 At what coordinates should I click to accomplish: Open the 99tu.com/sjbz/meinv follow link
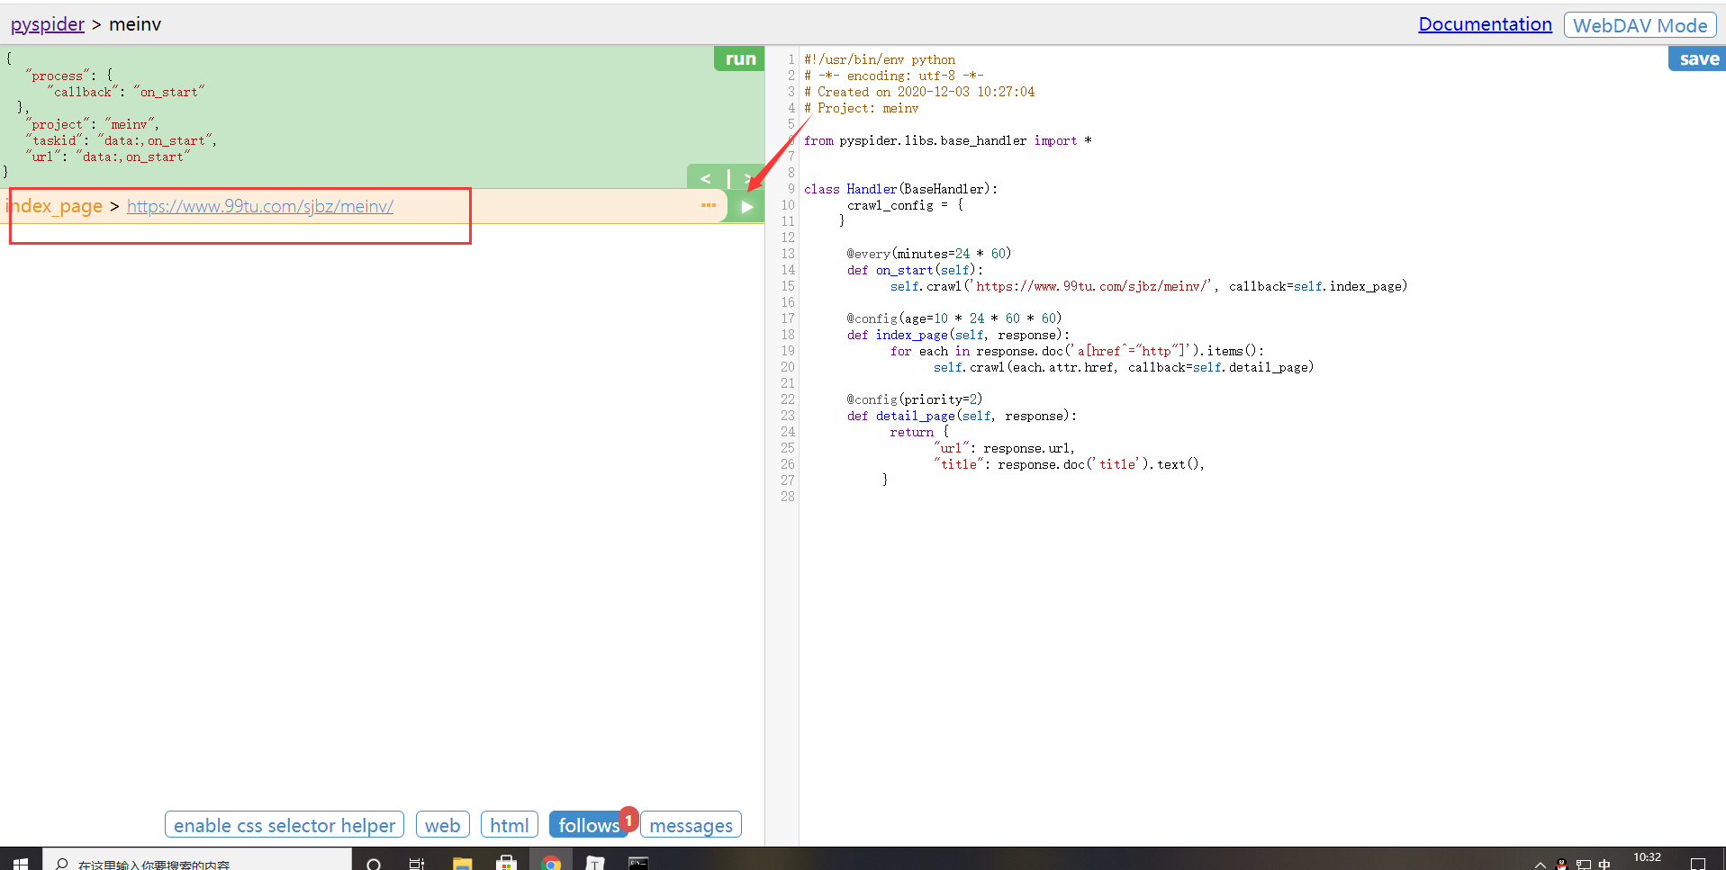pyautogui.click(x=260, y=206)
